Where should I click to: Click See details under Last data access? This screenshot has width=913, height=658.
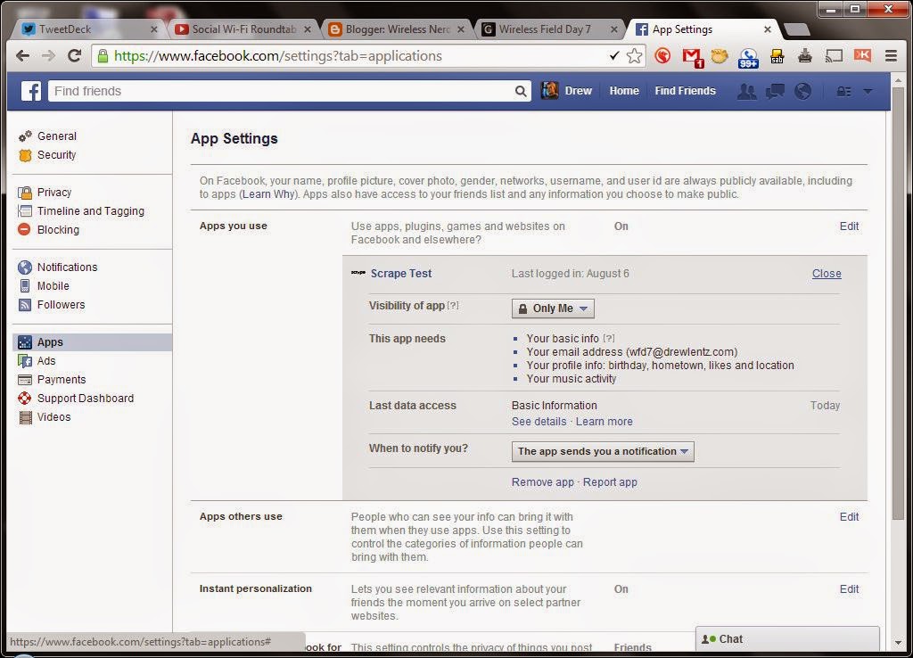pyautogui.click(x=539, y=422)
